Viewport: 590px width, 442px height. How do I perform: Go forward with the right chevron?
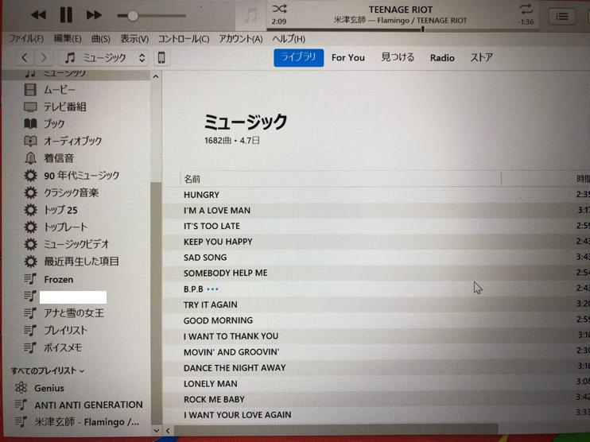pos(44,57)
